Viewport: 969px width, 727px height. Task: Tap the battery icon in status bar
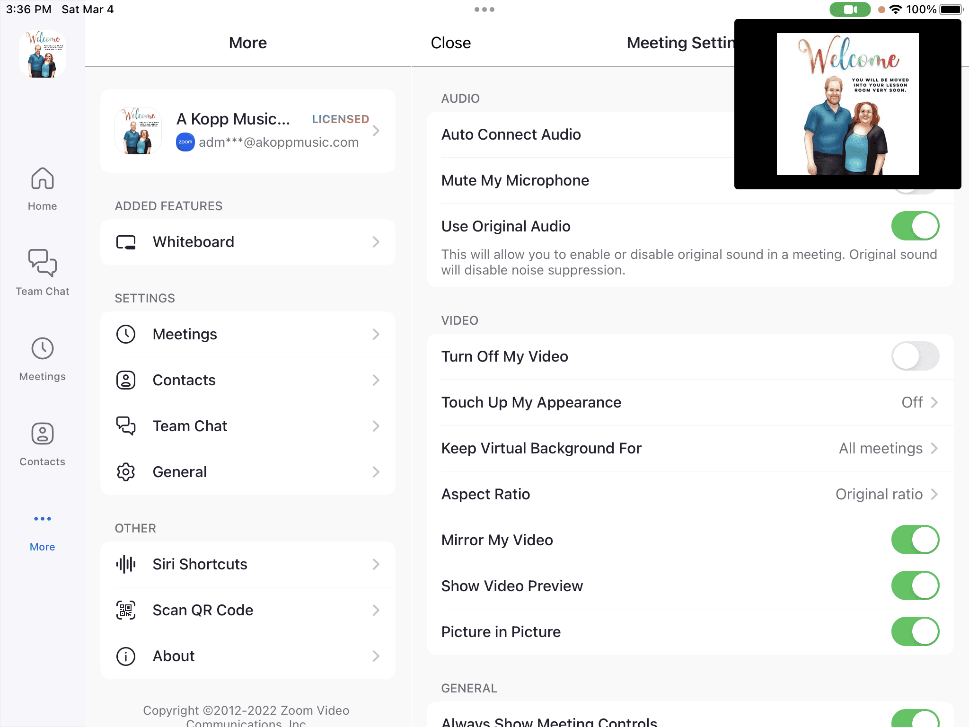(951, 9)
